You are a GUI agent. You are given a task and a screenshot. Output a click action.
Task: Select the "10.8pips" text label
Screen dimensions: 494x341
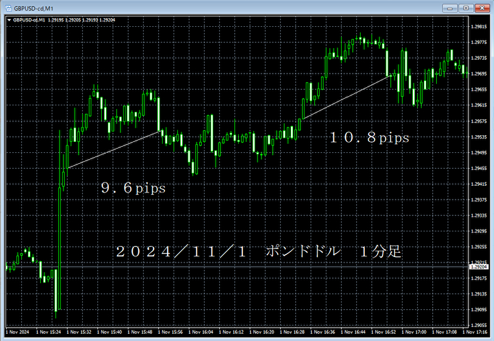tap(369, 138)
